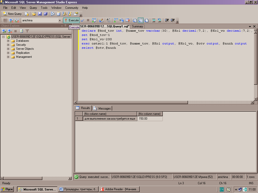Open the anichina database dropdown
Screen dimensions: 258x193
pos(60,20)
